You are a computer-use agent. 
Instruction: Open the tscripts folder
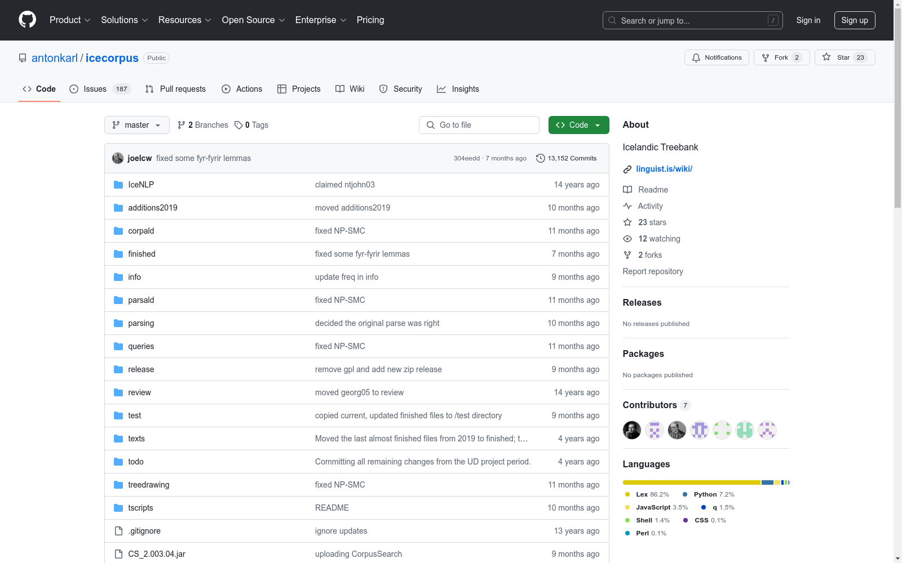click(x=140, y=508)
